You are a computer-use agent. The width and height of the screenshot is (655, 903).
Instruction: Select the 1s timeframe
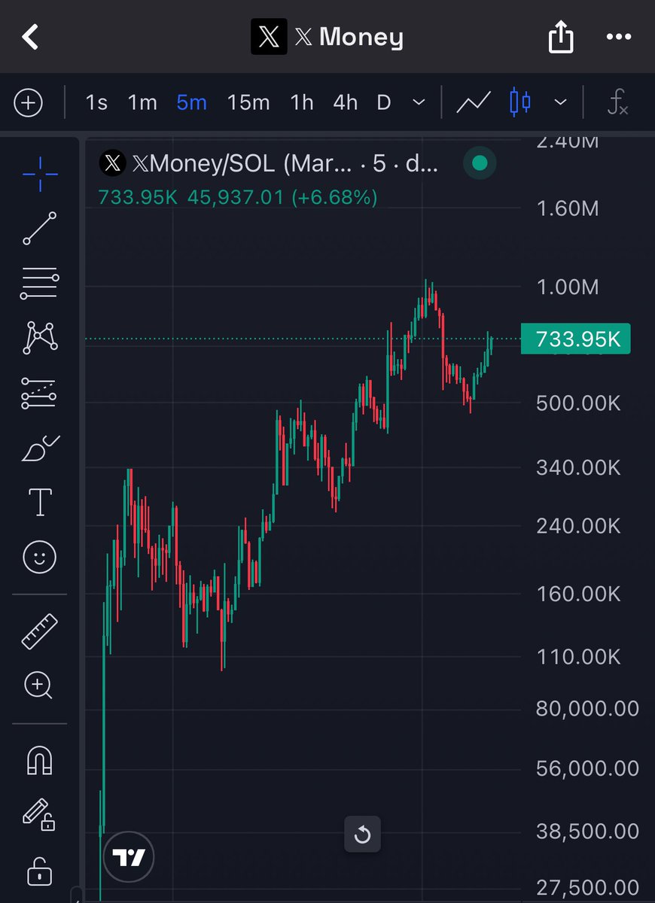[96, 102]
